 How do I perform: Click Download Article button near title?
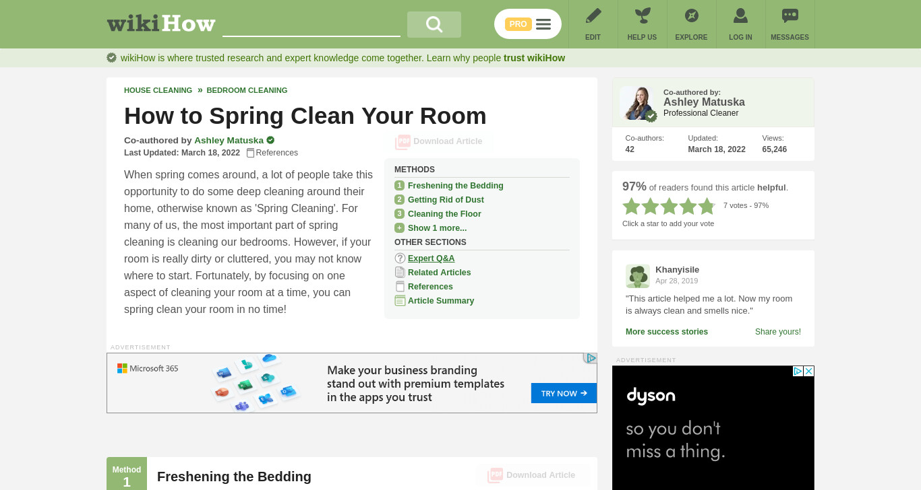(440, 141)
